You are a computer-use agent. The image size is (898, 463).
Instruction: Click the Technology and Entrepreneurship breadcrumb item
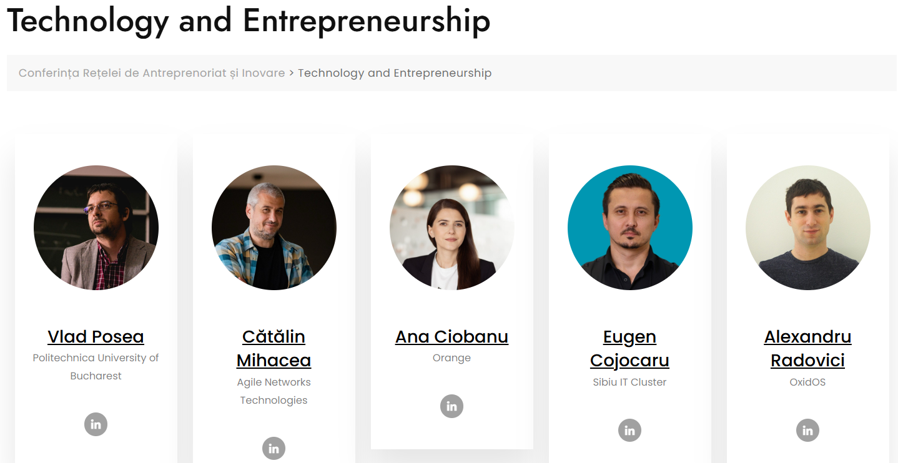coord(395,73)
